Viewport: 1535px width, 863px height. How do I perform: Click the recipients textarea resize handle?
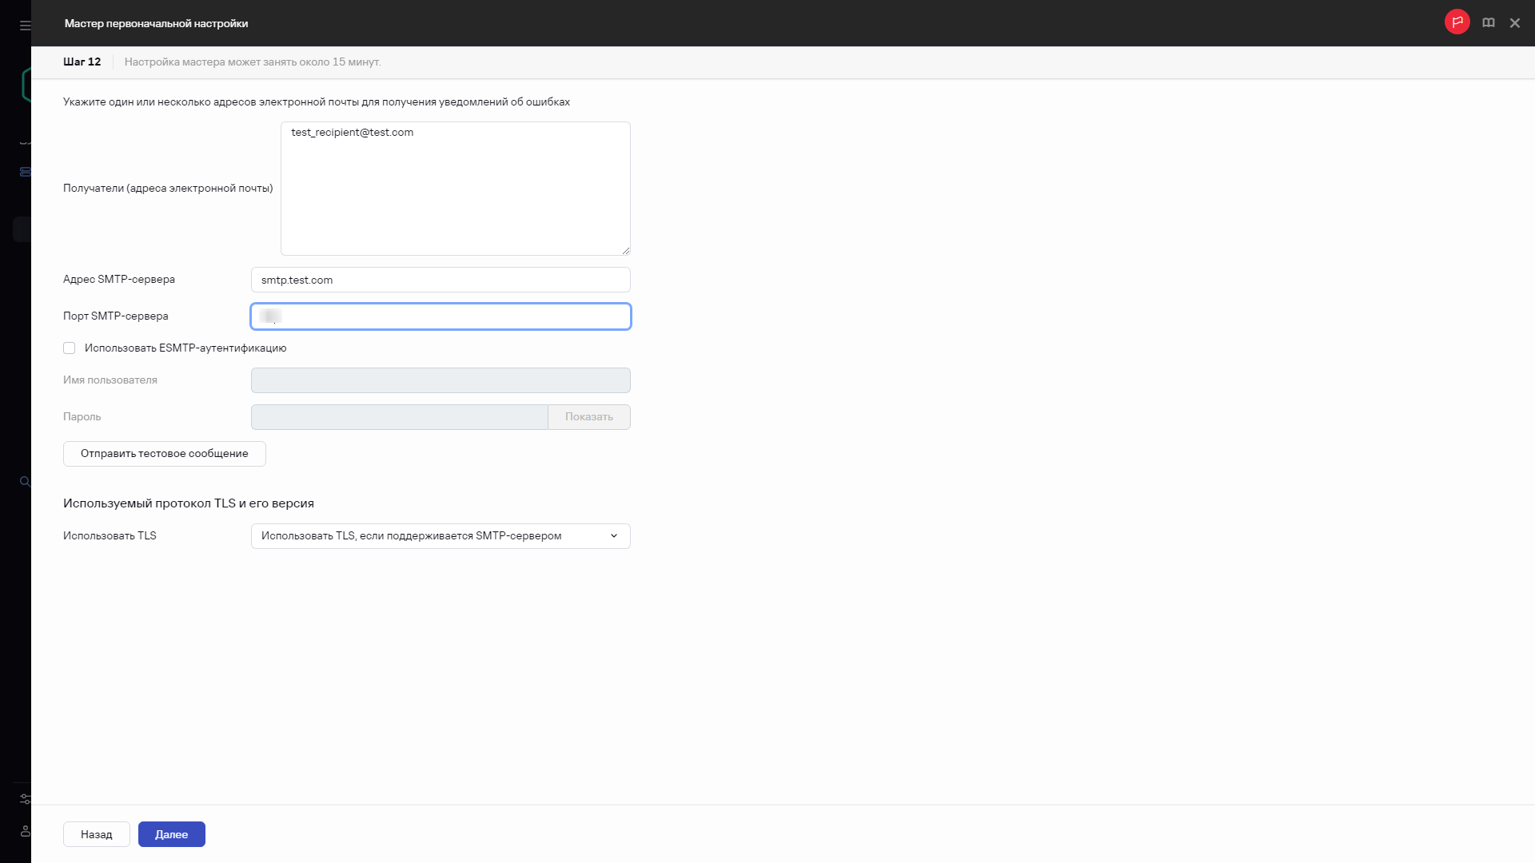[626, 251]
